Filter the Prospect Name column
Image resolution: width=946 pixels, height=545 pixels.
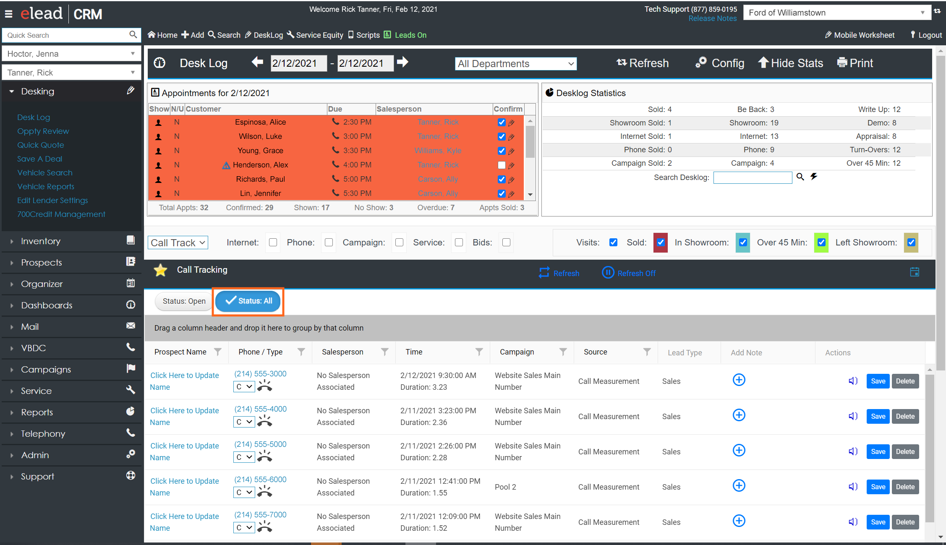click(217, 352)
